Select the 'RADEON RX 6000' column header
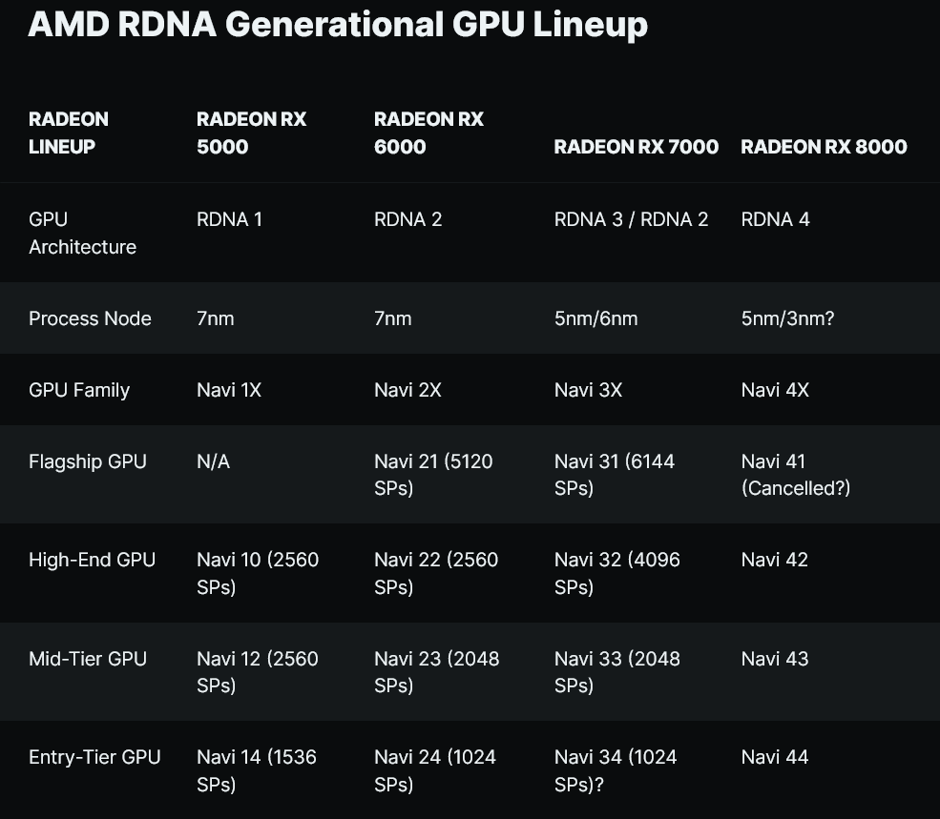 428,133
